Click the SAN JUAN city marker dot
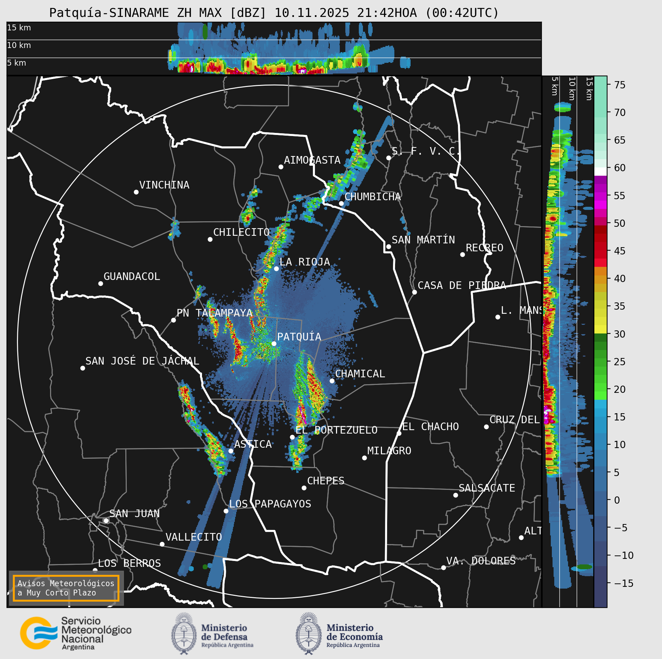Image resolution: width=662 pixels, height=659 pixels. 106,521
